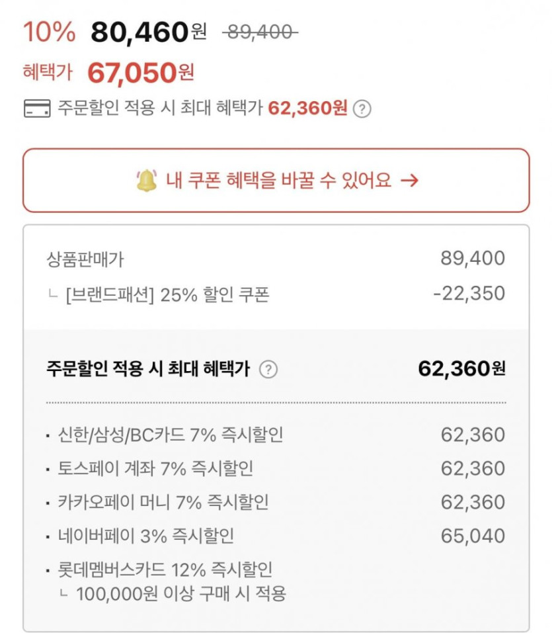Select the red 혜택가 67,050원 price

click(x=140, y=73)
